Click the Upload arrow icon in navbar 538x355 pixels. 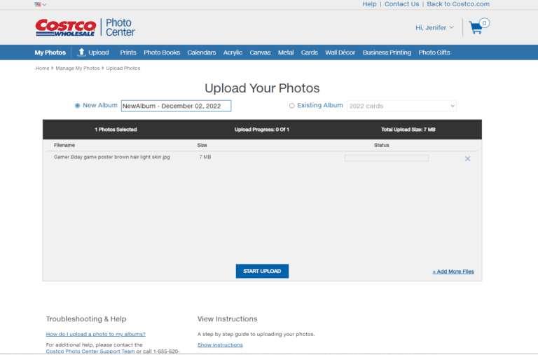pos(81,52)
